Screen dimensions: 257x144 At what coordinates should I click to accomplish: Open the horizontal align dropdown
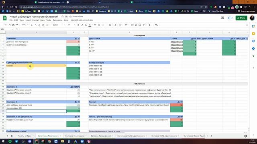click(x=111, y=25)
